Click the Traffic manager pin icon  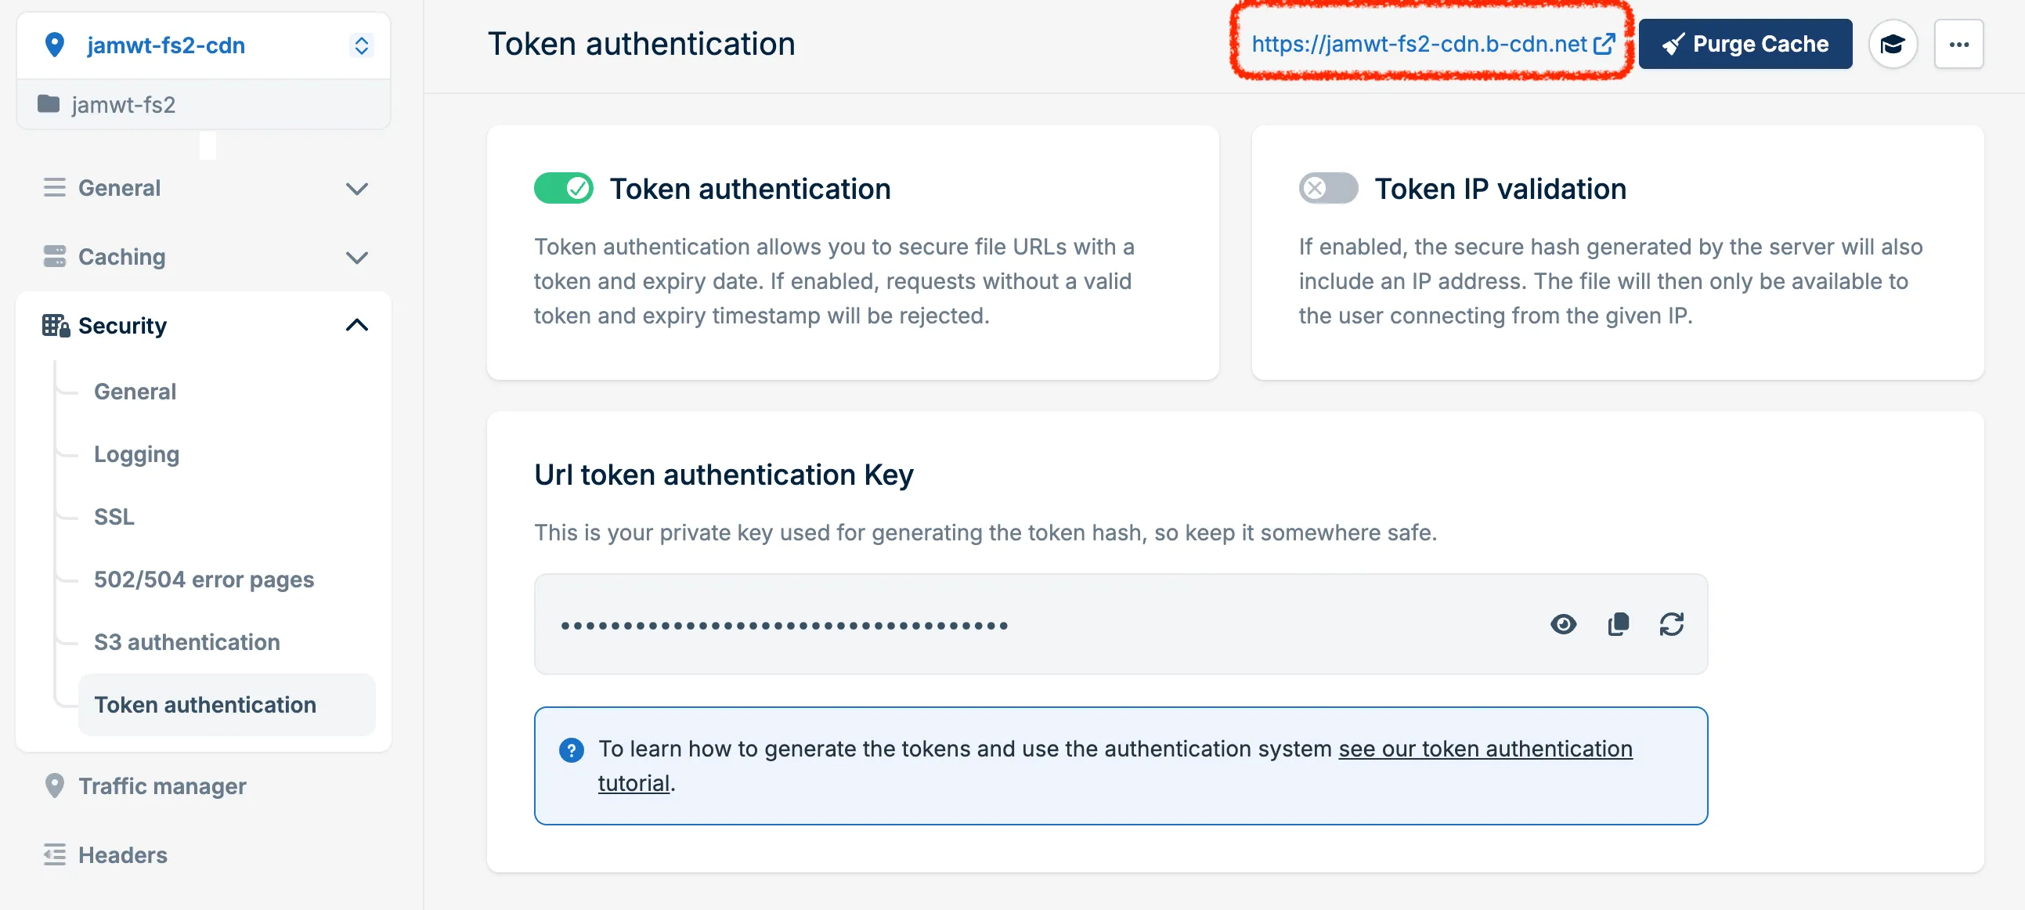point(54,785)
